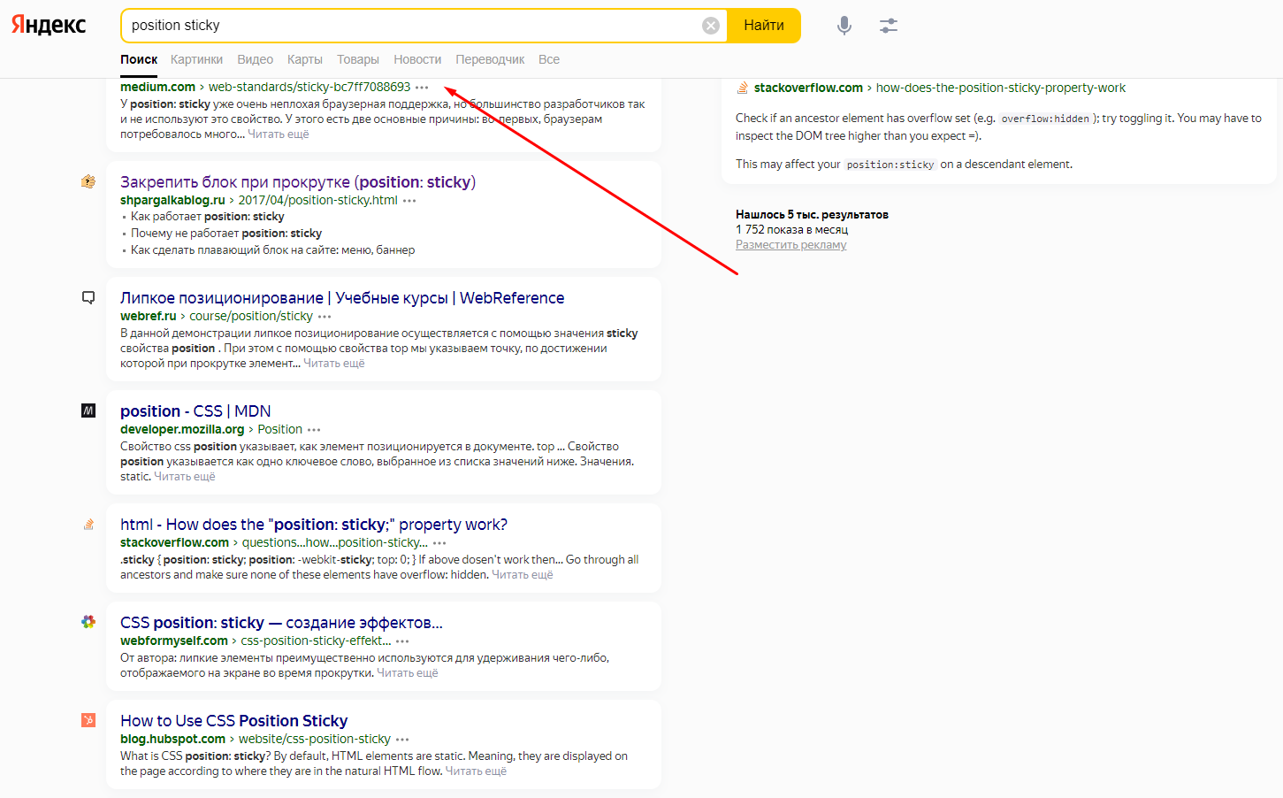Click the webref.ru domain link
The width and height of the screenshot is (1283, 798).
[149, 316]
